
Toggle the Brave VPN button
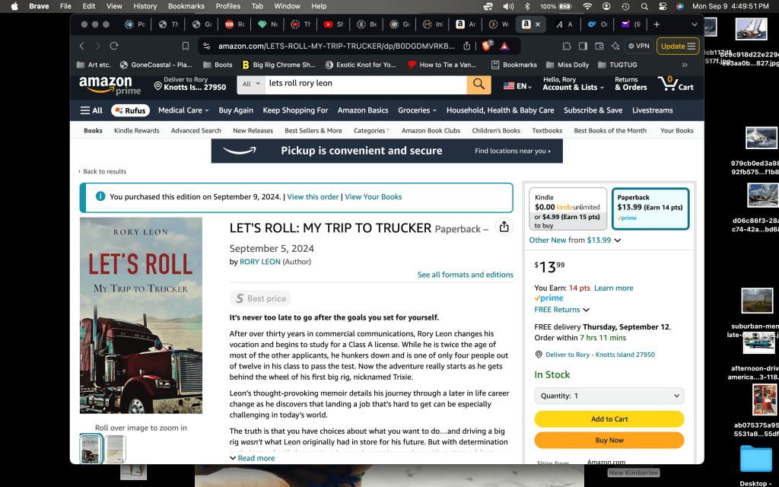pos(638,46)
